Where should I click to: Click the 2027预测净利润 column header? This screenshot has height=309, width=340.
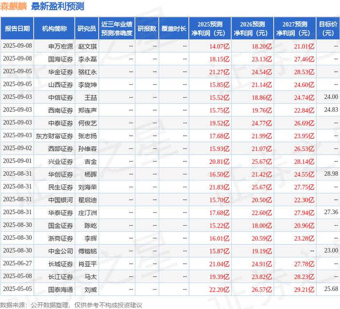[295, 29]
